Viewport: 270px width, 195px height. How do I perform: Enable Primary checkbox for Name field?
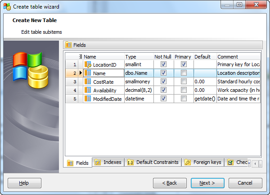[184, 73]
